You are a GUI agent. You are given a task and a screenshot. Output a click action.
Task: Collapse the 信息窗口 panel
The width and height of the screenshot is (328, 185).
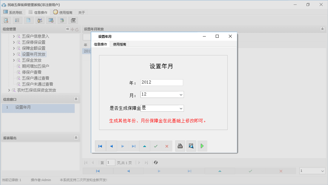[76, 99]
